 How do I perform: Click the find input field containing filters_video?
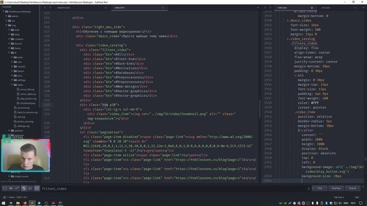pyautogui.click(x=174, y=188)
